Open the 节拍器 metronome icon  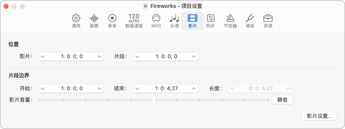[x=230, y=18]
